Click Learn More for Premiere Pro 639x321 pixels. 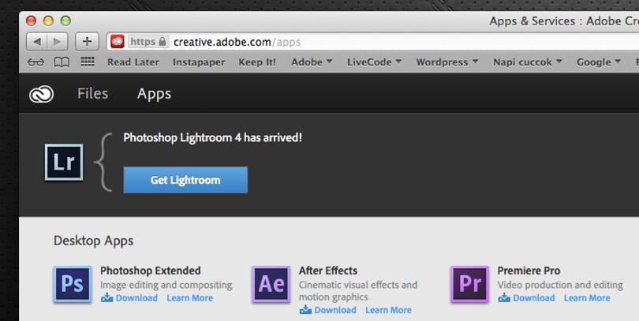(x=587, y=298)
